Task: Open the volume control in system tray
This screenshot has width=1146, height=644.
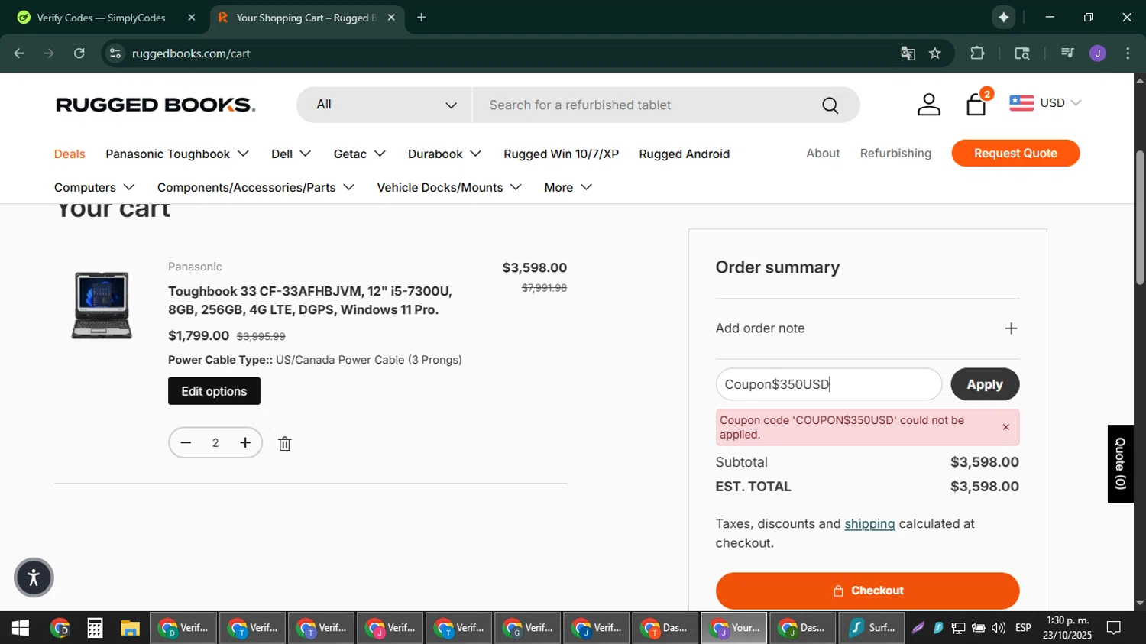Action: pos(999,628)
